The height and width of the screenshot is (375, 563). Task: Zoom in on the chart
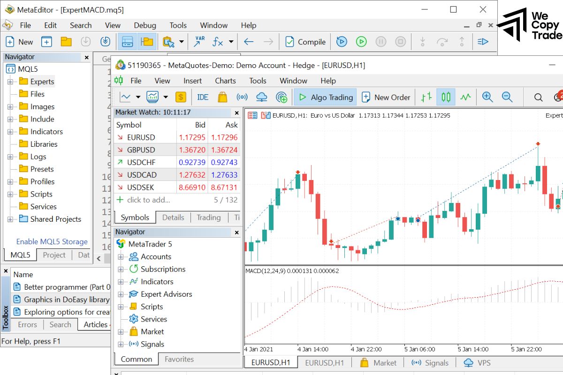(487, 97)
